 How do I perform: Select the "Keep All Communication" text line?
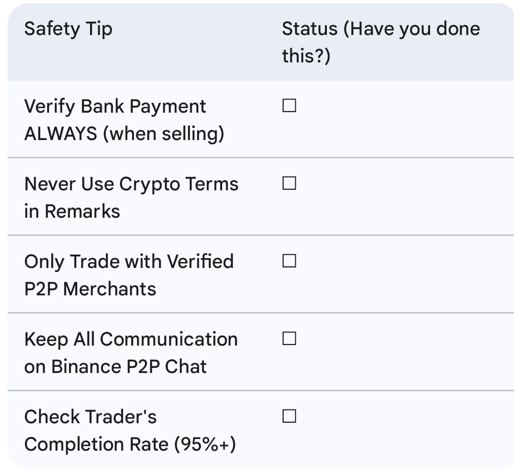(131, 340)
